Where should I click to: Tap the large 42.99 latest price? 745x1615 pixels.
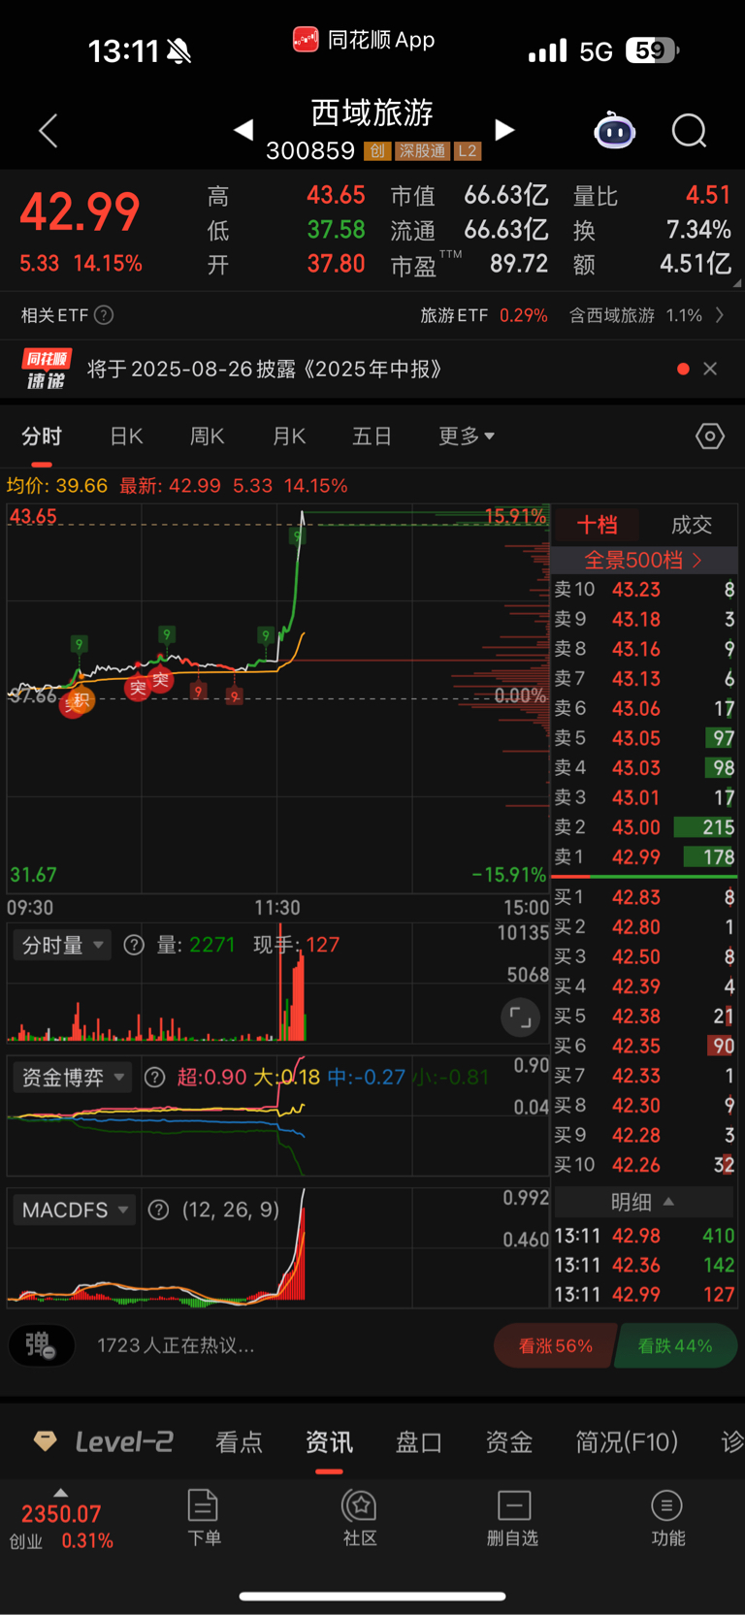coord(81,212)
